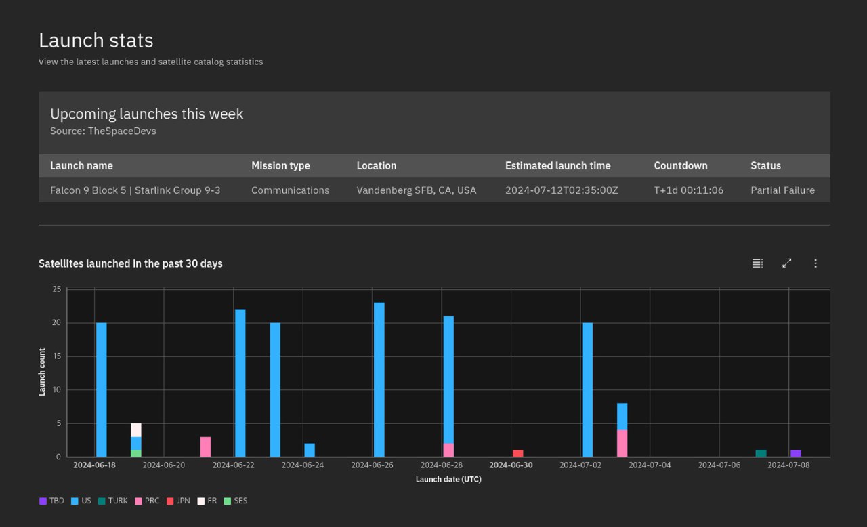Show the chart as a data table
The image size is (867, 527).
coord(757,263)
